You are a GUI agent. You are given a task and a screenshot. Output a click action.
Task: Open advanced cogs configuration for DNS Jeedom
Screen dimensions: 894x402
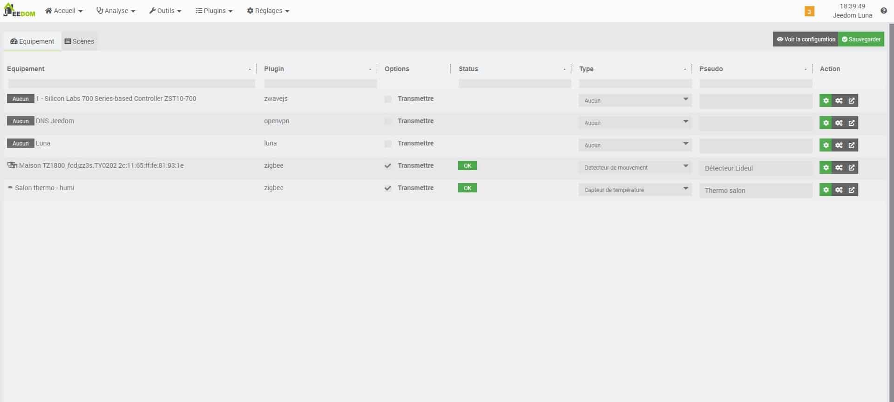[839, 123]
